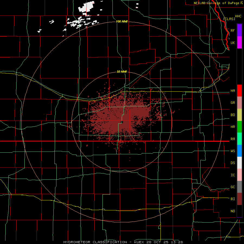Click the GC legend label
The height and width of the screenshot is (244, 244).
[233, 187]
